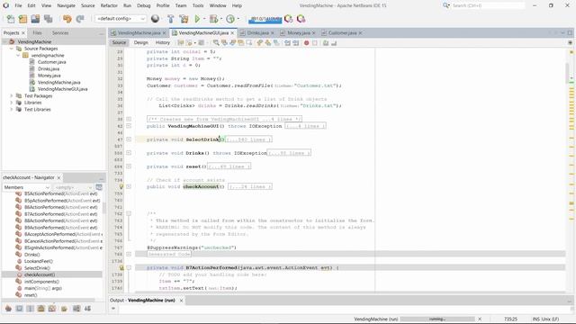The width and height of the screenshot is (576, 324).
Task: Expand the Generated Code fold
Action: [x=129, y=254]
